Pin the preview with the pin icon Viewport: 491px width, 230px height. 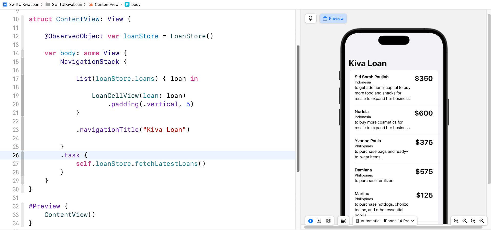311,18
